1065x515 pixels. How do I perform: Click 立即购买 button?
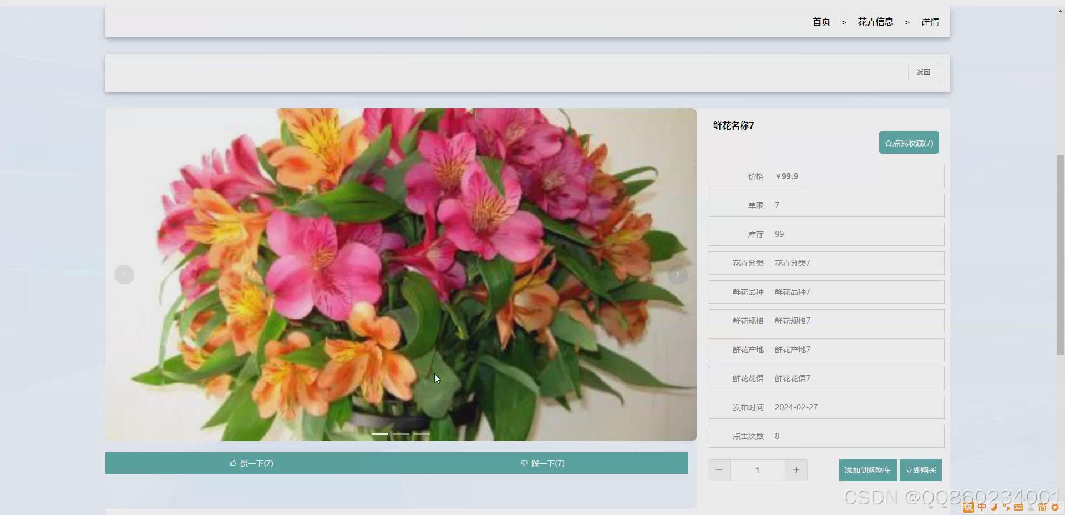[920, 470]
